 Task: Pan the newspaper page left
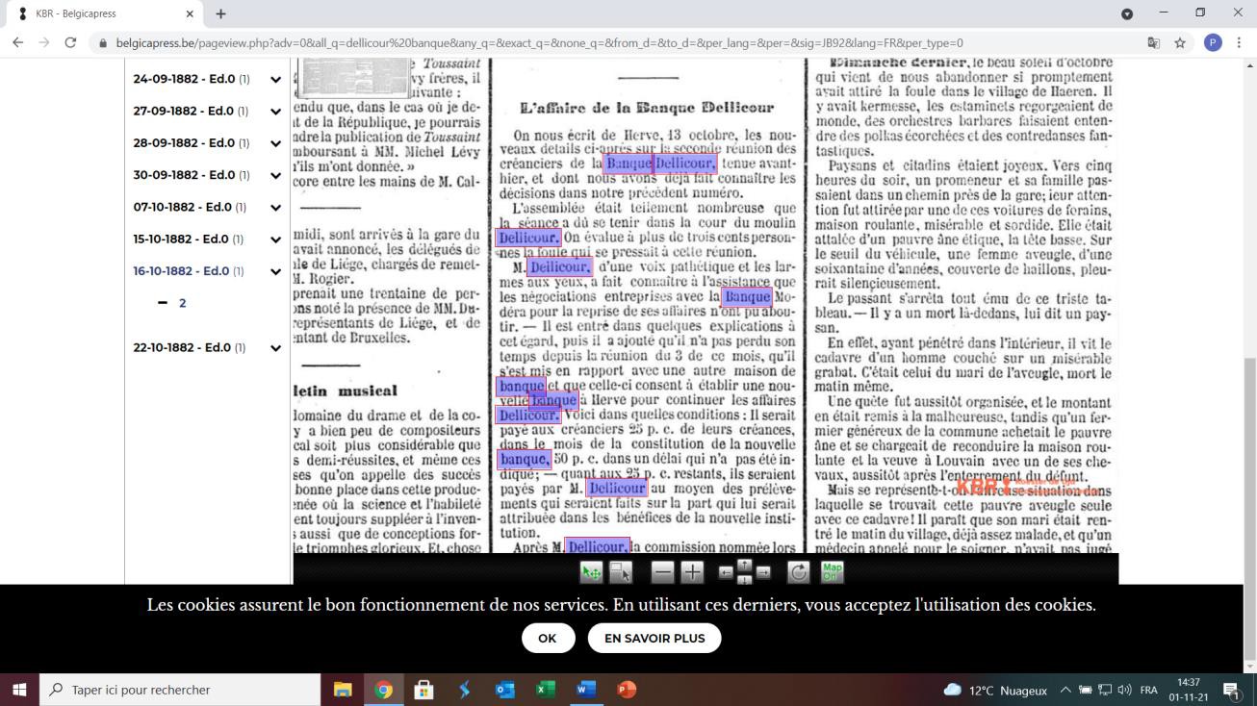pos(725,572)
